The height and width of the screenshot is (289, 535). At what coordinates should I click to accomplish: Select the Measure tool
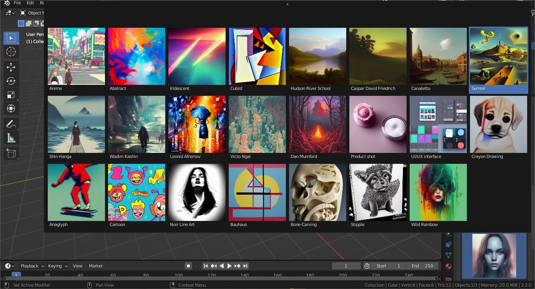[11, 138]
